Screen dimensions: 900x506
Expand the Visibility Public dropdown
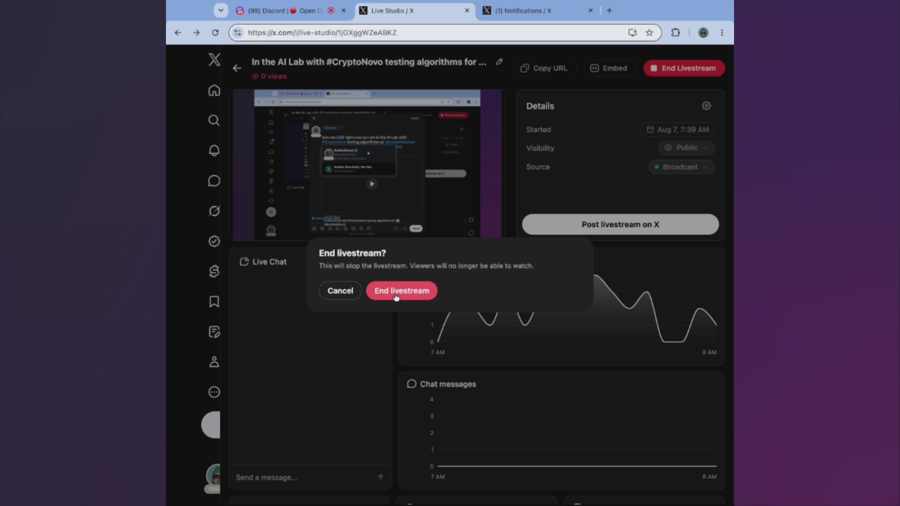coord(687,148)
